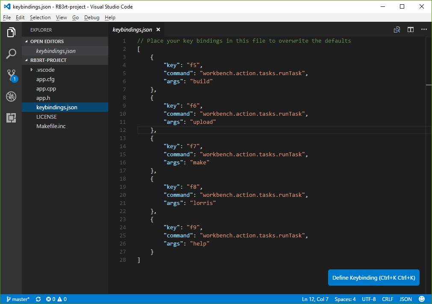432x304 pixels.
Task: Click the editor overview ruler scrollbar marker
Action: coord(429,85)
